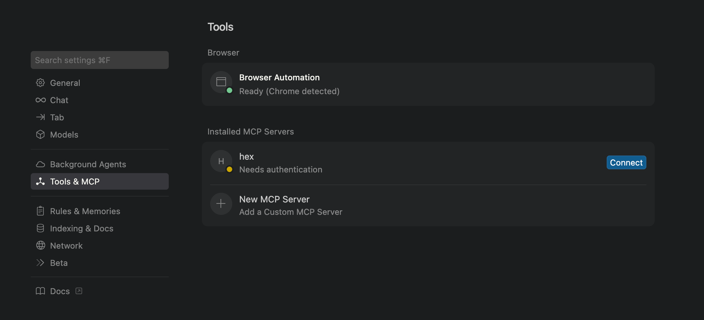Open Background Agents via the cloud icon
704x320 pixels.
pos(40,164)
